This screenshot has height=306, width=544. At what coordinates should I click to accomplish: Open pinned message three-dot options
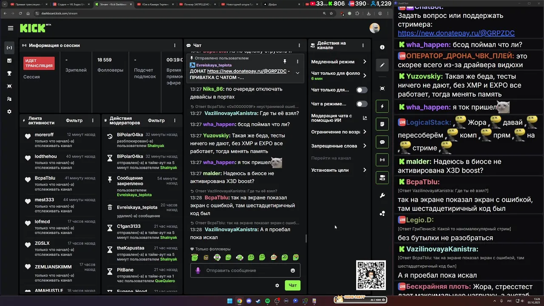297,61
